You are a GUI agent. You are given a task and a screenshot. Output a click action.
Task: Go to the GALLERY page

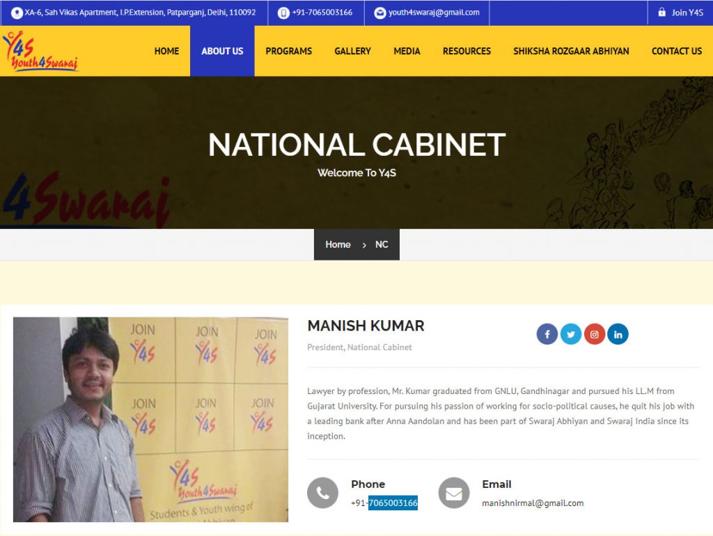click(x=353, y=51)
